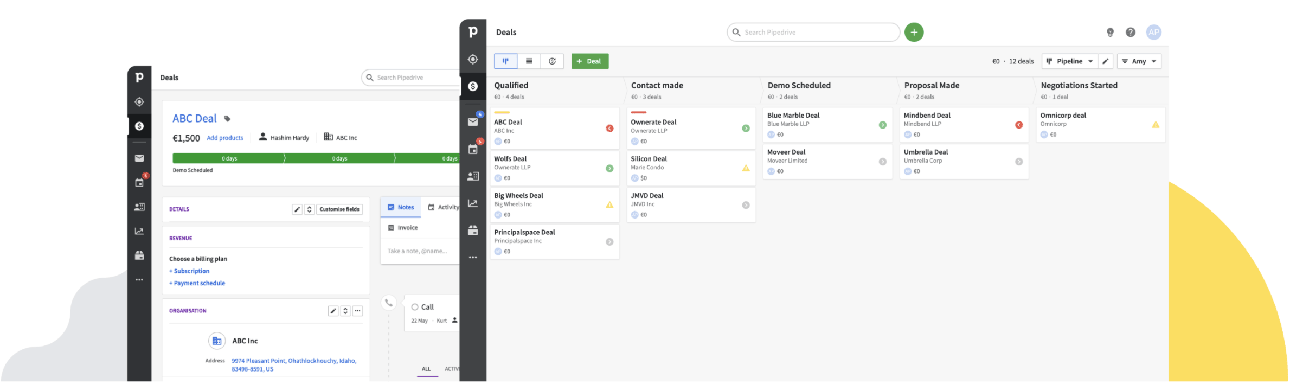Select the Notes tab

tap(401, 207)
